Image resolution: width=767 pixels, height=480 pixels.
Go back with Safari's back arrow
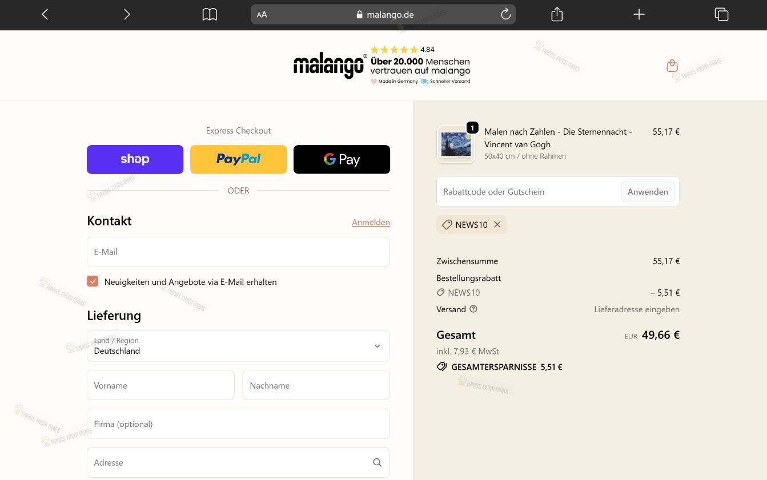click(x=45, y=14)
